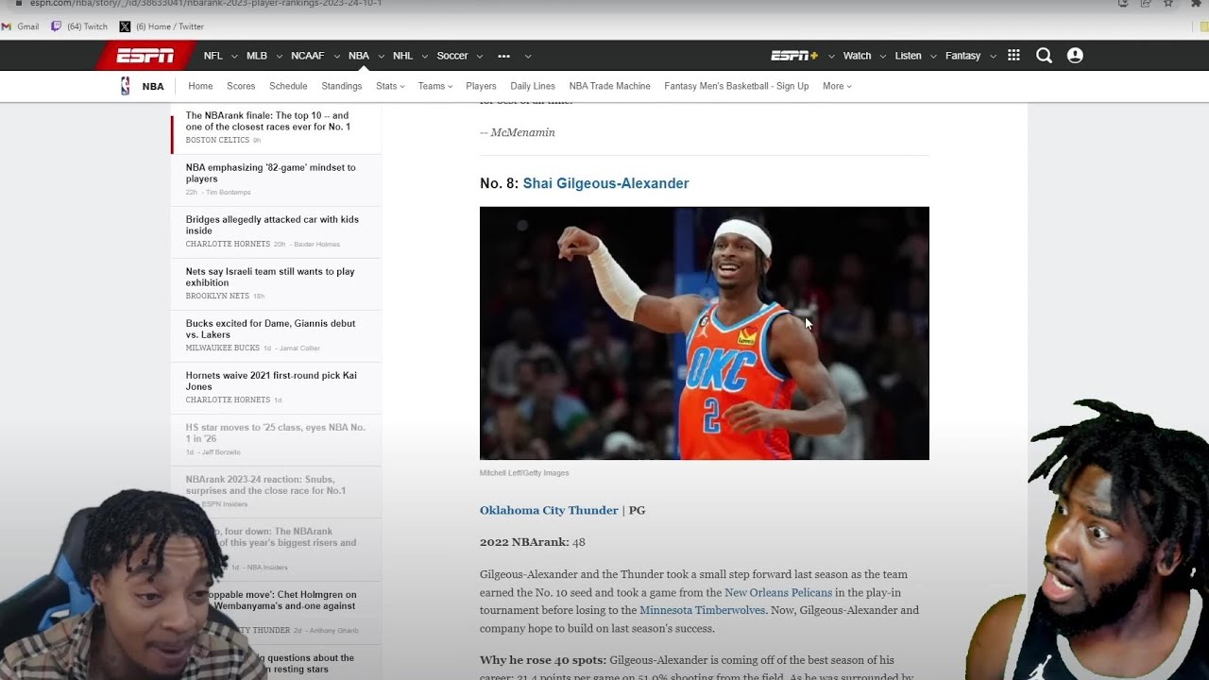Click the "-- McMenamin" byline
The width and height of the screenshot is (1209, 680).
[518, 132]
